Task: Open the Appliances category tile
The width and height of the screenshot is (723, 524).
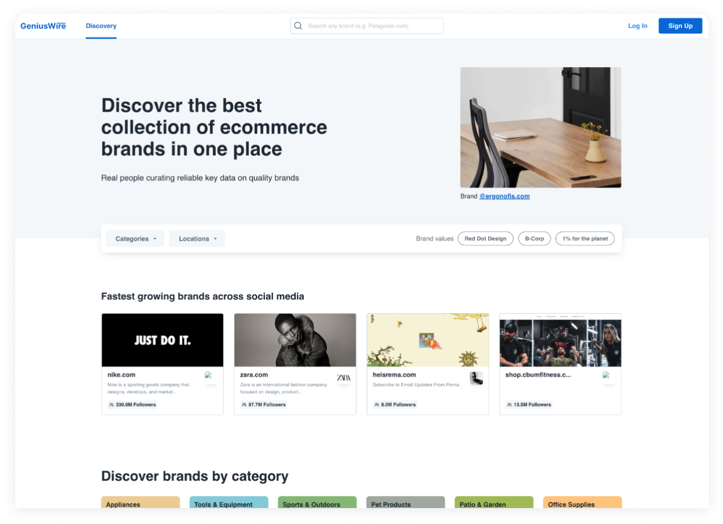Action: 141,502
